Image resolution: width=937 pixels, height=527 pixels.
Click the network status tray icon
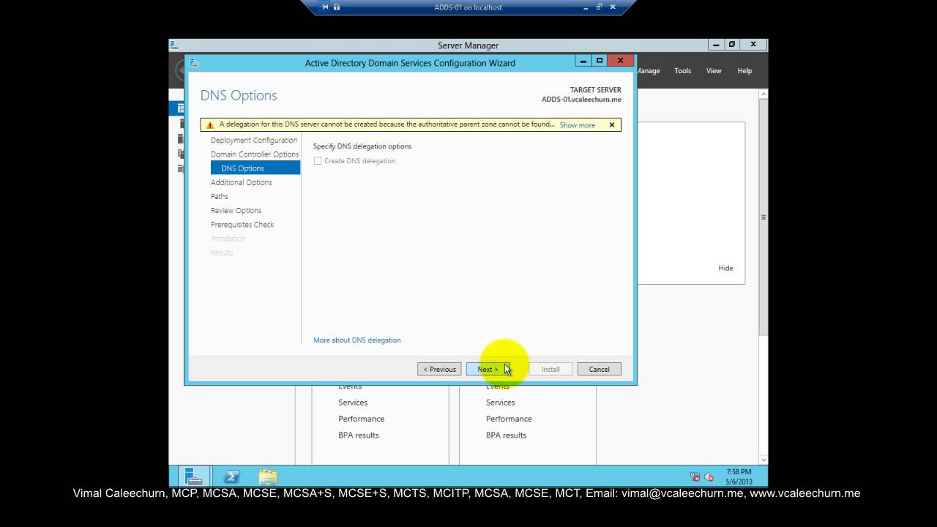(695, 477)
